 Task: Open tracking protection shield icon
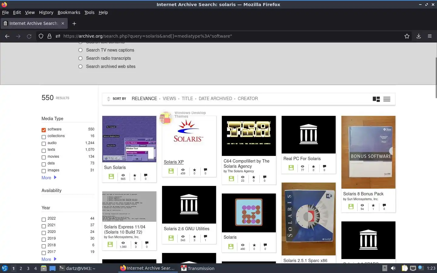point(41,36)
